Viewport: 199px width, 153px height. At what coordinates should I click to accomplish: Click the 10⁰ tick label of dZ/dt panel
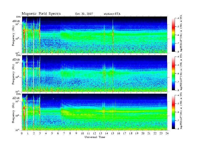click(17, 116)
